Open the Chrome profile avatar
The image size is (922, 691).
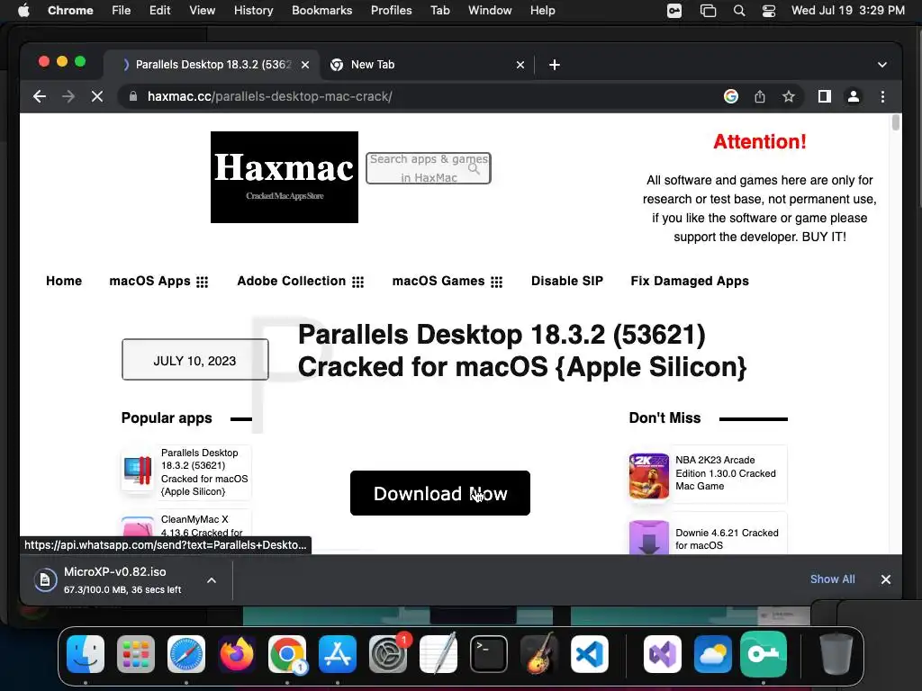(x=854, y=96)
